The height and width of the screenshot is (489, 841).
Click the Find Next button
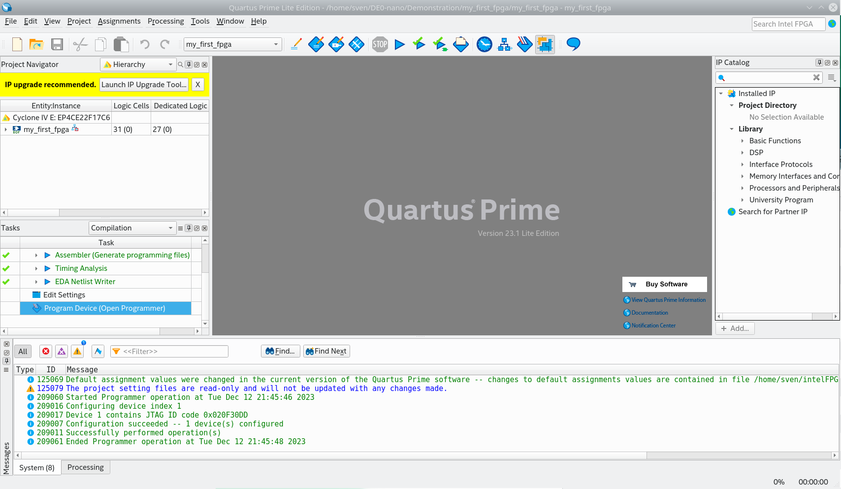point(326,351)
